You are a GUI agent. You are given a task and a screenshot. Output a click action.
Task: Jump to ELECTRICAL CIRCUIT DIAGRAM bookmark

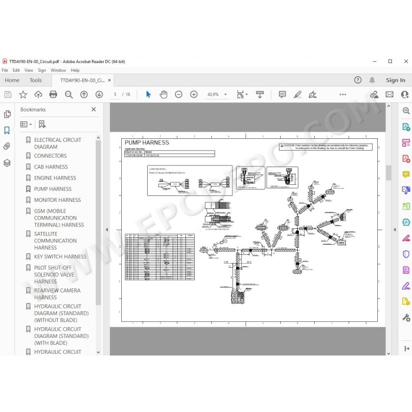[58, 143]
